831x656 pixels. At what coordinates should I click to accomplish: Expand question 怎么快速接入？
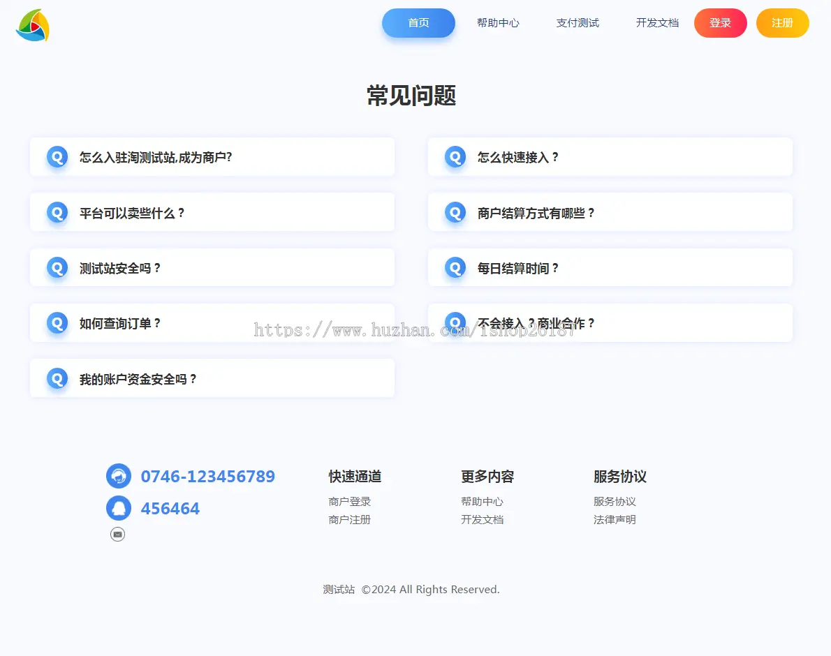pyautogui.click(x=610, y=157)
